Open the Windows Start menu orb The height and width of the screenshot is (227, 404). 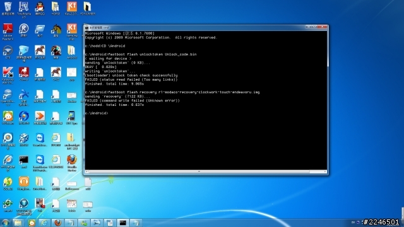point(6,223)
